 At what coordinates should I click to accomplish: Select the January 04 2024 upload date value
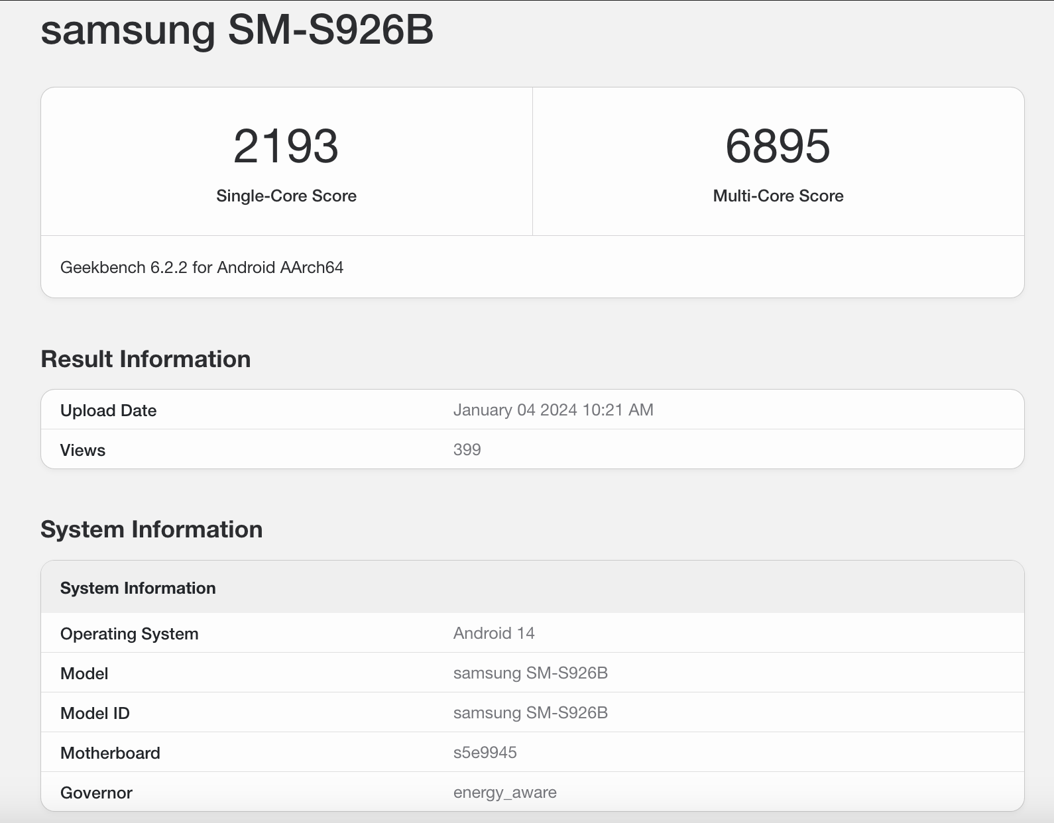point(553,410)
